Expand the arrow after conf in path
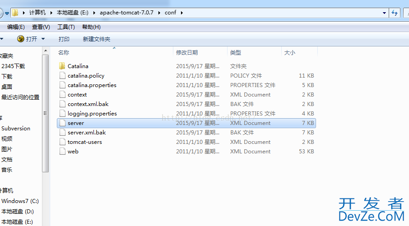Viewport: 409px width, 226px height. point(181,13)
